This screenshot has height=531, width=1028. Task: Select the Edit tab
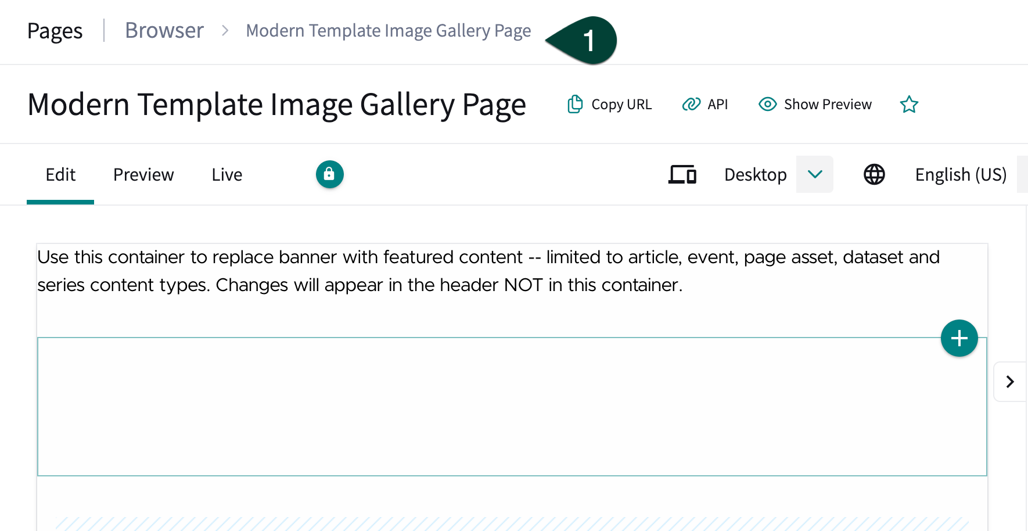coord(60,174)
